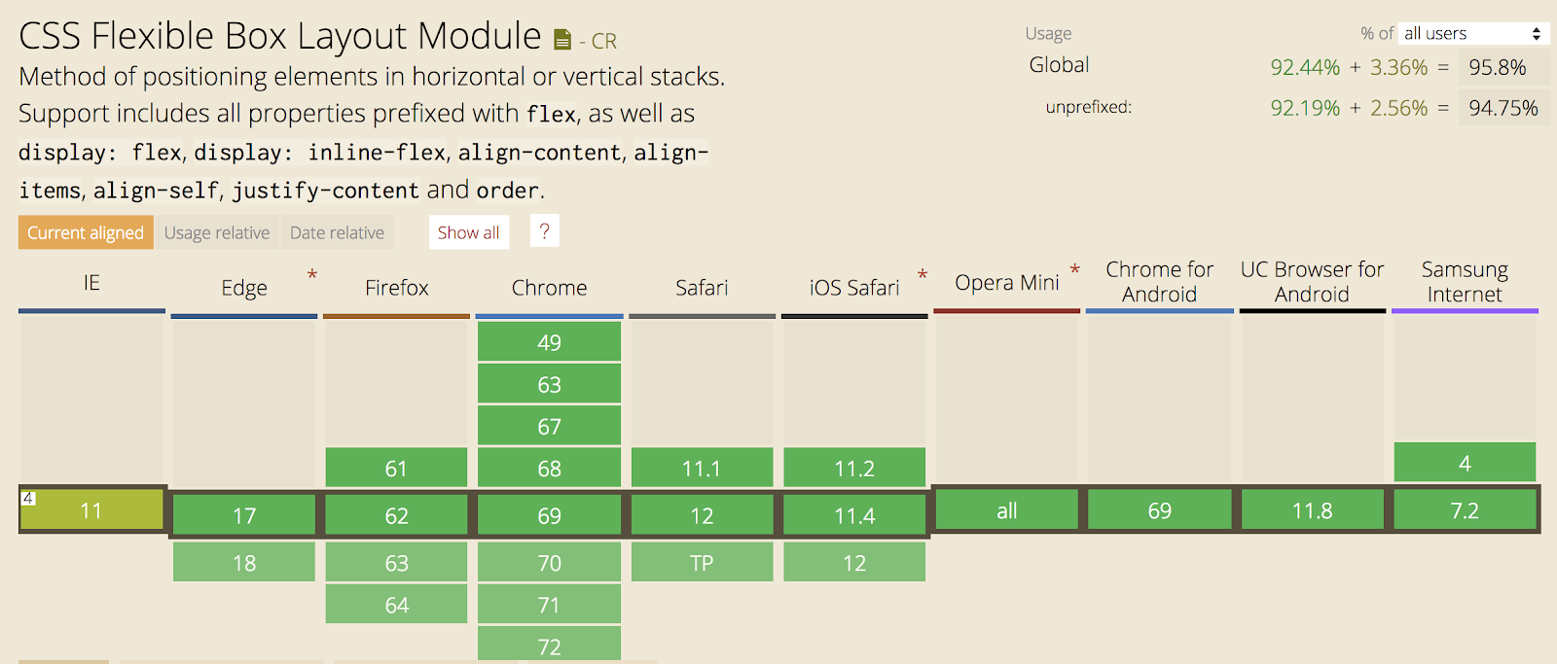Open the 'all users' usage dropdown
Image resolution: width=1557 pixels, height=664 pixels.
pyautogui.click(x=1472, y=33)
